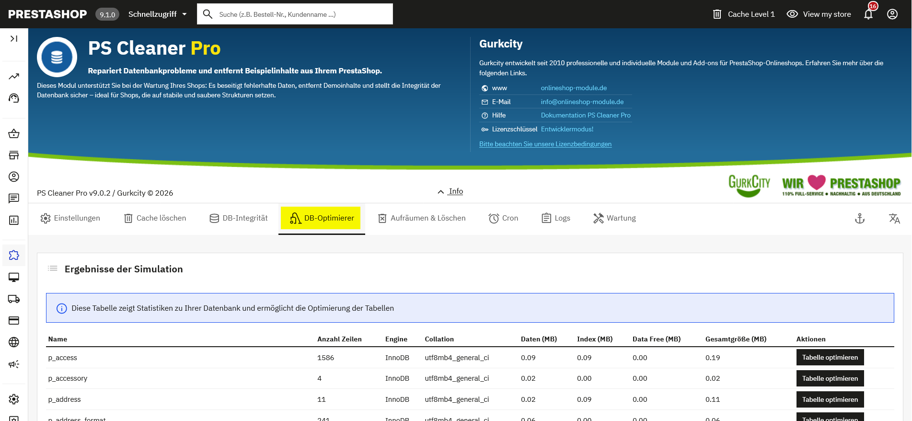This screenshot has height=421, width=912.
Task: Switch to the Cron tab
Action: click(x=503, y=218)
